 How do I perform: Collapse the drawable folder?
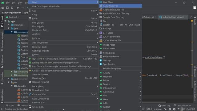[x=12, y=86]
